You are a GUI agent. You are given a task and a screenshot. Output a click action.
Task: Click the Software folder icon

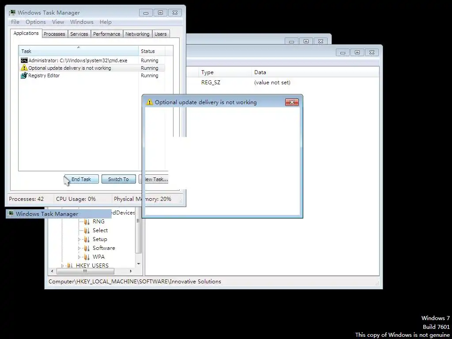[87, 248]
